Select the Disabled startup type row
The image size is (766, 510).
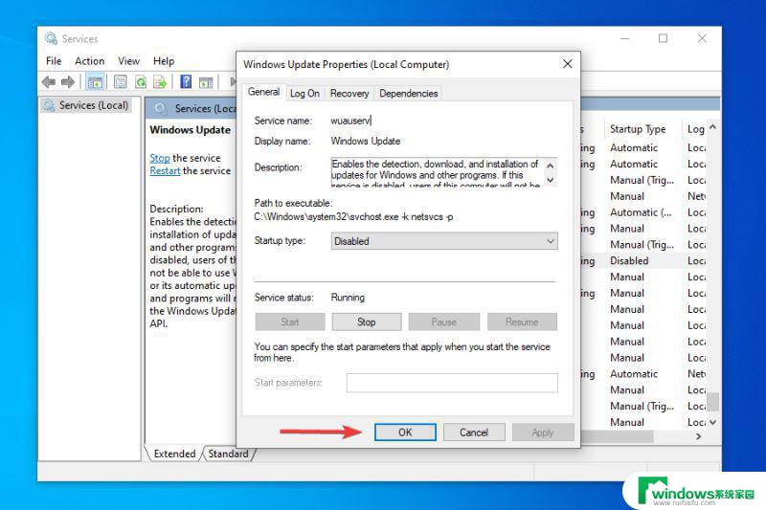click(x=629, y=260)
